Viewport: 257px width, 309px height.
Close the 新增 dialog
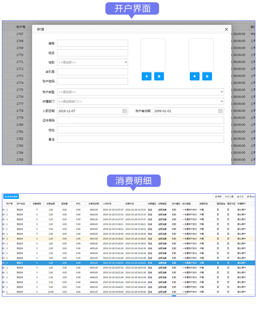click(x=226, y=29)
